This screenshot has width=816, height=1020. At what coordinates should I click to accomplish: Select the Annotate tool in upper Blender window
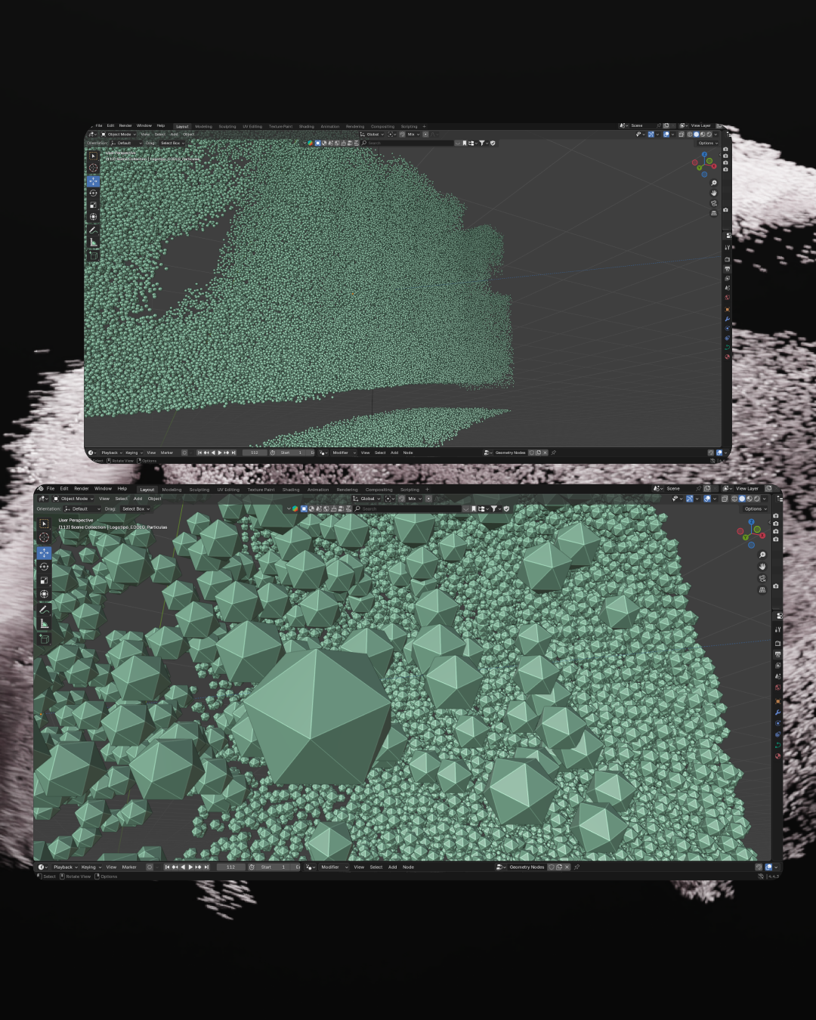(x=93, y=230)
